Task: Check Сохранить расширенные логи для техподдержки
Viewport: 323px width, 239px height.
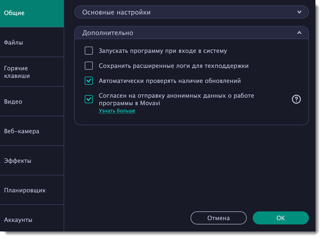Action: point(89,66)
